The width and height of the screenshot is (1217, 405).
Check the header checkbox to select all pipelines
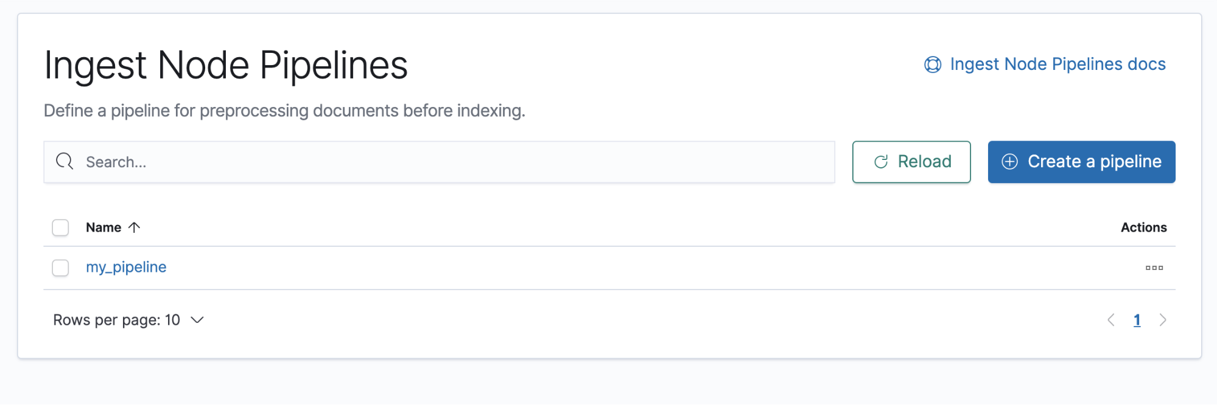[x=60, y=227]
